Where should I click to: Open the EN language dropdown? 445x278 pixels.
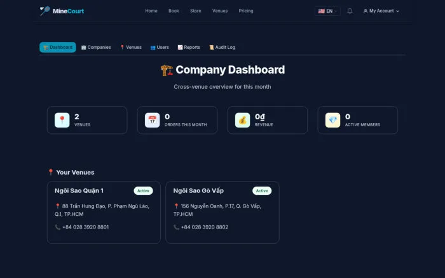pyautogui.click(x=327, y=11)
